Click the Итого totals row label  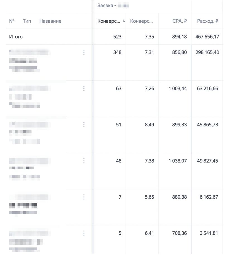[x=16, y=37]
